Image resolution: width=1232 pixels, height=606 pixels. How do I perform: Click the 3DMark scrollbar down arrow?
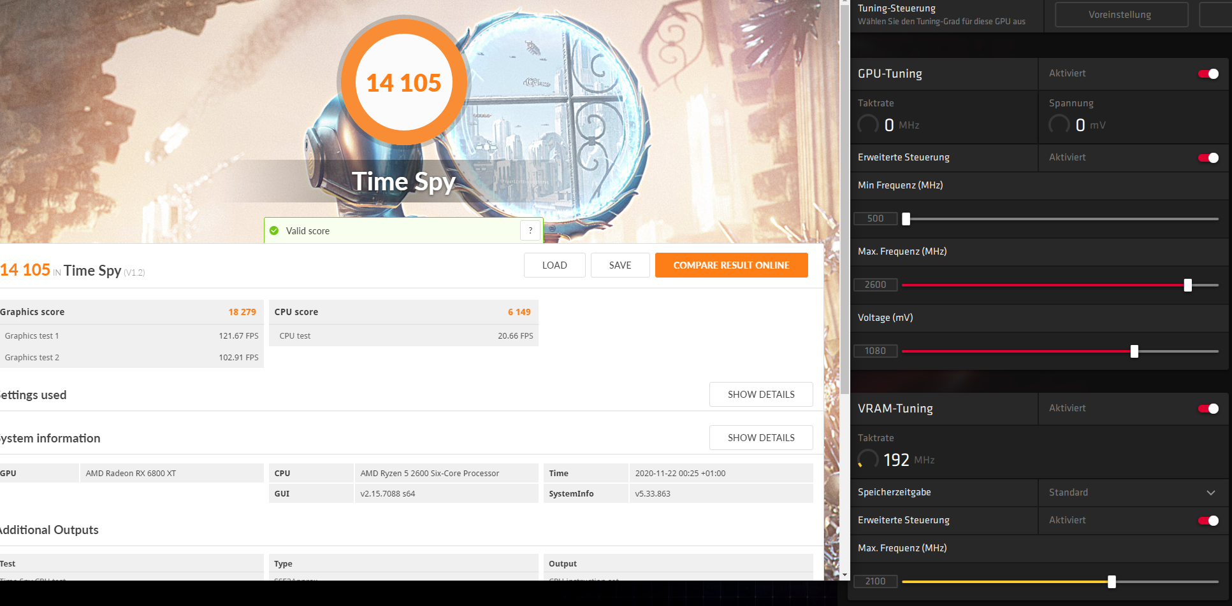click(844, 575)
